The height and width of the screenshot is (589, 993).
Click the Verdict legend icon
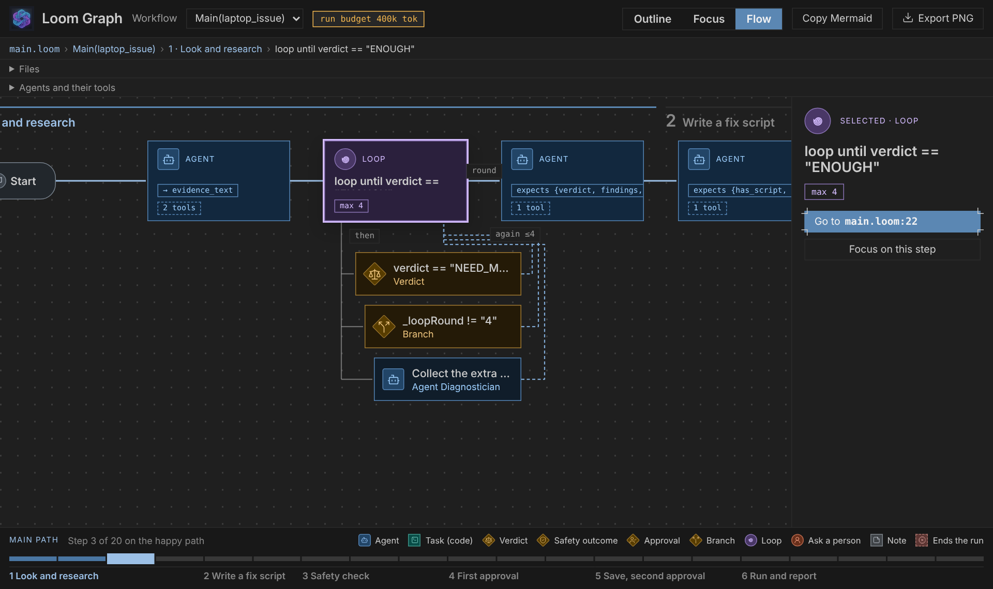488,540
